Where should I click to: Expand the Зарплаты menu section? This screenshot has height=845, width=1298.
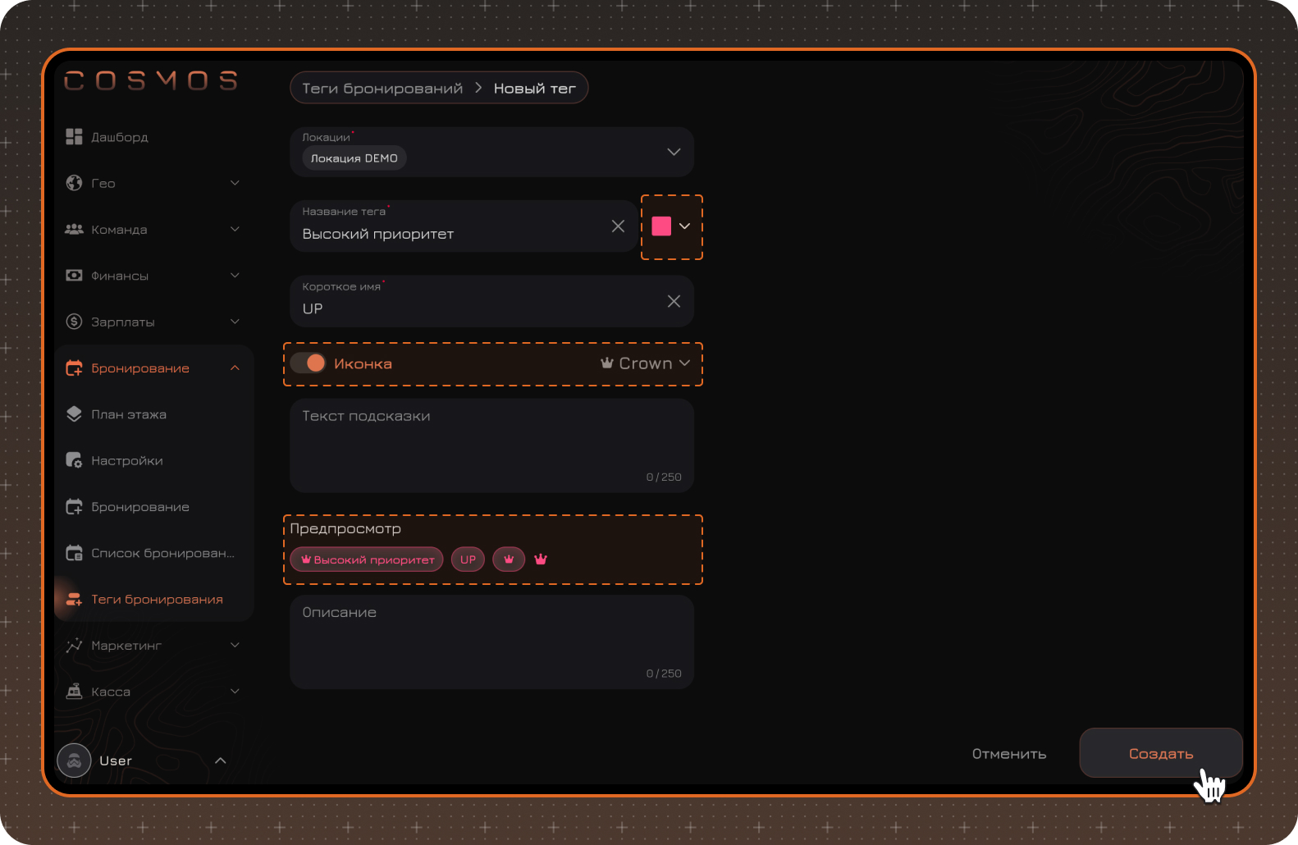pos(235,322)
